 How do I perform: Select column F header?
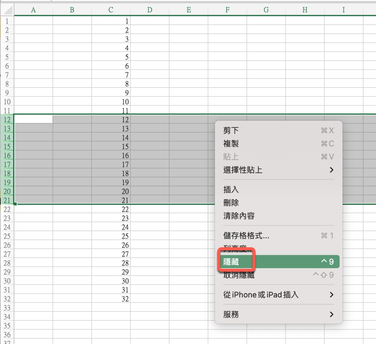[227, 10]
